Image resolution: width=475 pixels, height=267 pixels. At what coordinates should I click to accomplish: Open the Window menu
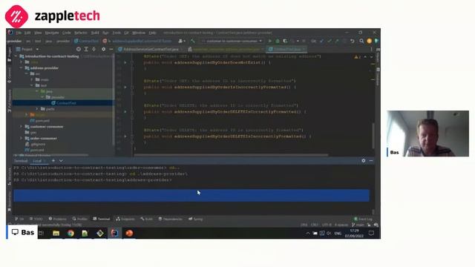139,33
